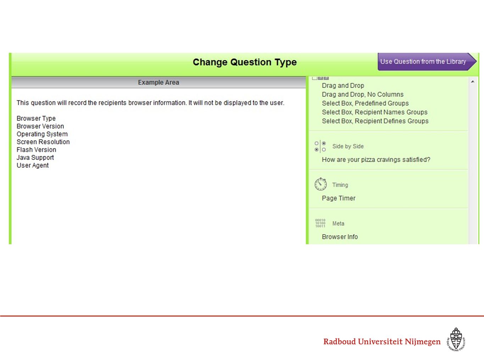Image resolution: width=484 pixels, height=363 pixels.
Task: Click the Timing category label
Action: [x=340, y=185]
